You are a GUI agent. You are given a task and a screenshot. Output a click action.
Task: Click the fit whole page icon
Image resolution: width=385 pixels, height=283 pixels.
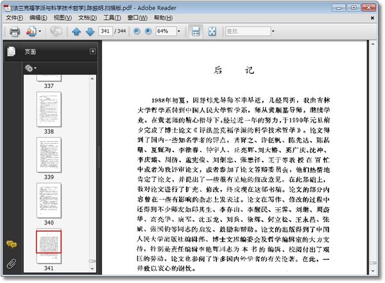pos(212,31)
